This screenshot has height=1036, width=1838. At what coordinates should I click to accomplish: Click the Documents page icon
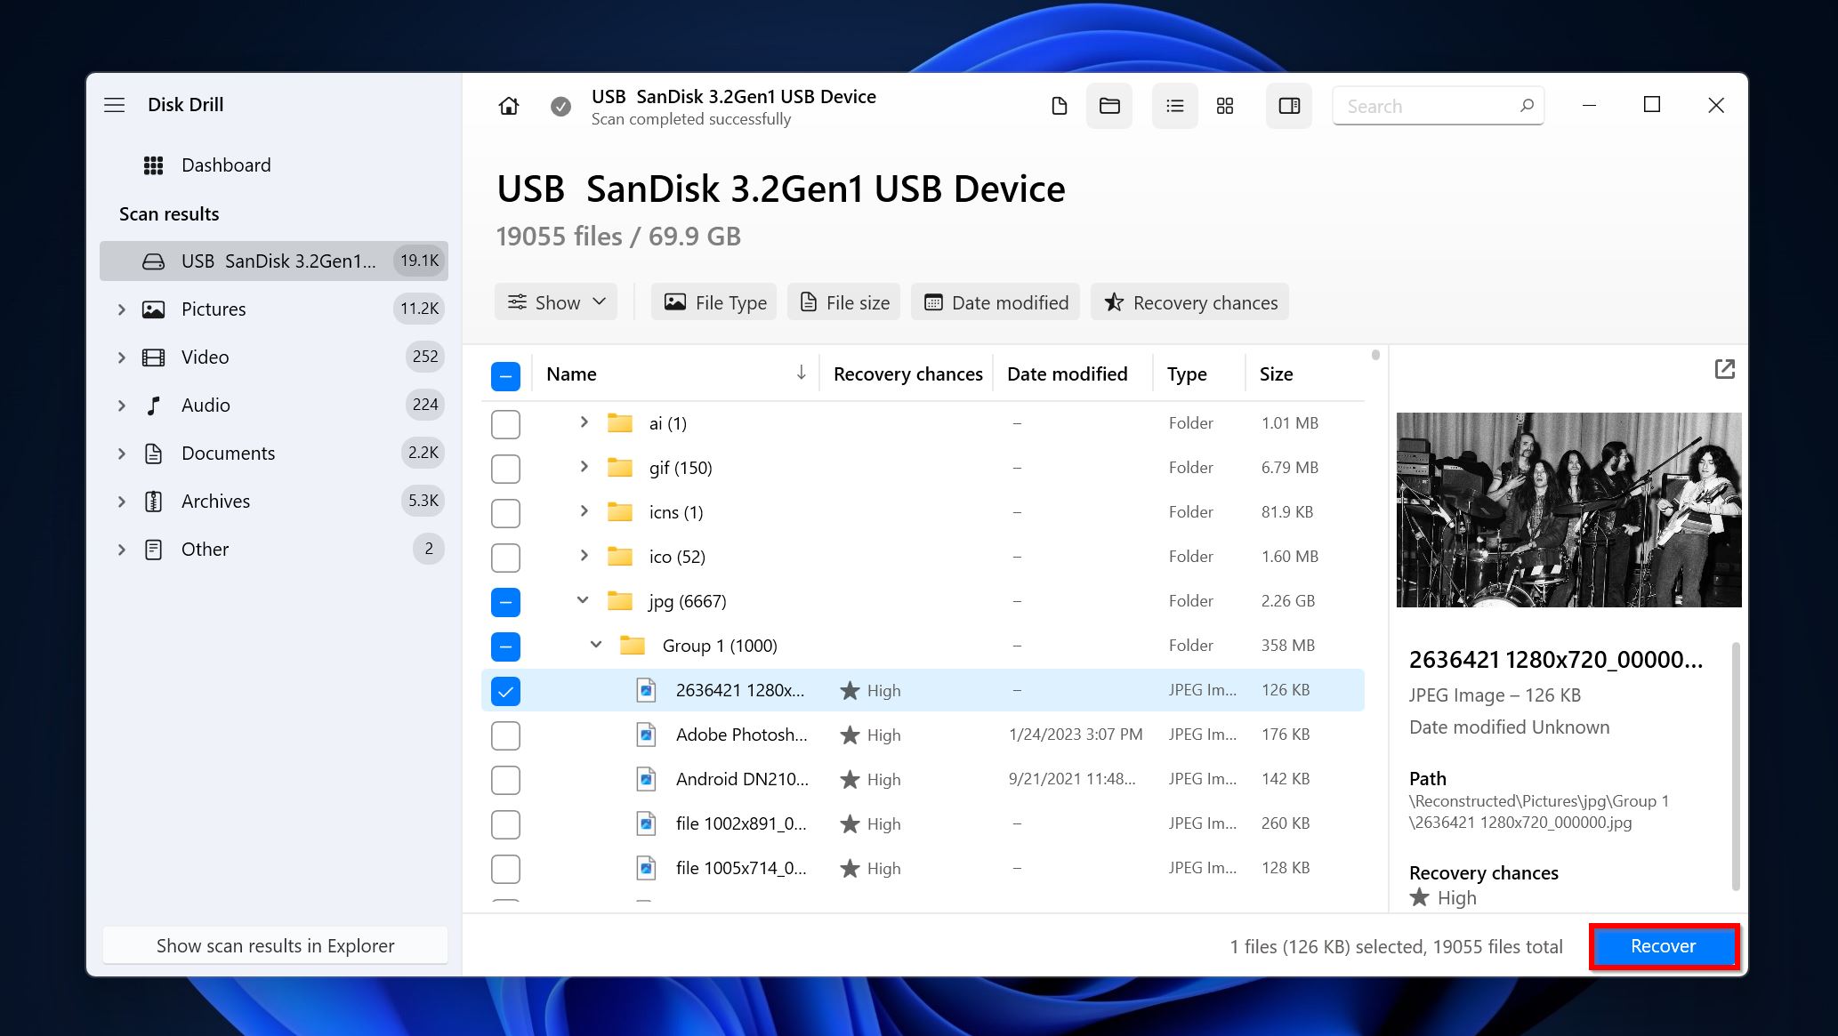tap(154, 454)
